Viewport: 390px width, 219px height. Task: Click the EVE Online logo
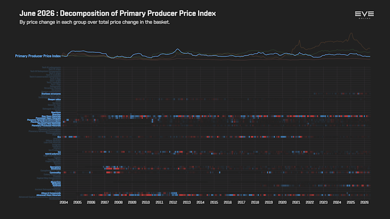[364, 15]
